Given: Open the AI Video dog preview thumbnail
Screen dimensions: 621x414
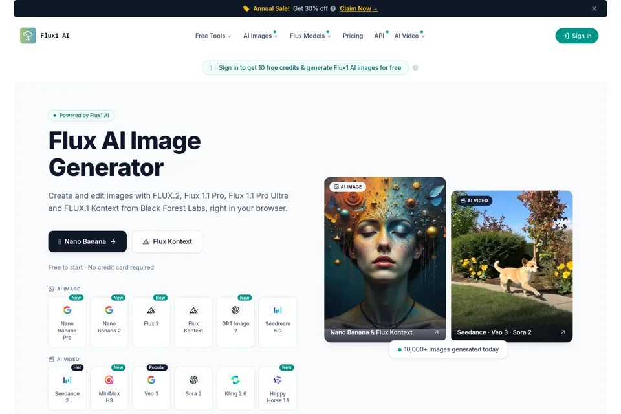Looking at the screenshot, I should pyautogui.click(x=512, y=267).
